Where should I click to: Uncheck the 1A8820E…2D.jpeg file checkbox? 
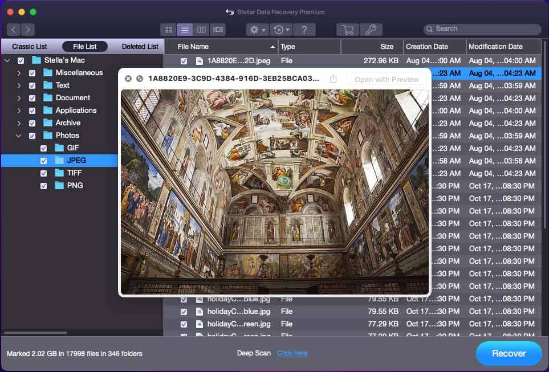pos(184,62)
